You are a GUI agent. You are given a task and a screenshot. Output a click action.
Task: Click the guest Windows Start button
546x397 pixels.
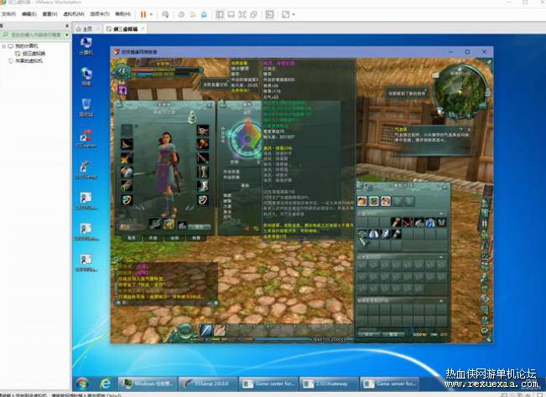click(x=82, y=384)
